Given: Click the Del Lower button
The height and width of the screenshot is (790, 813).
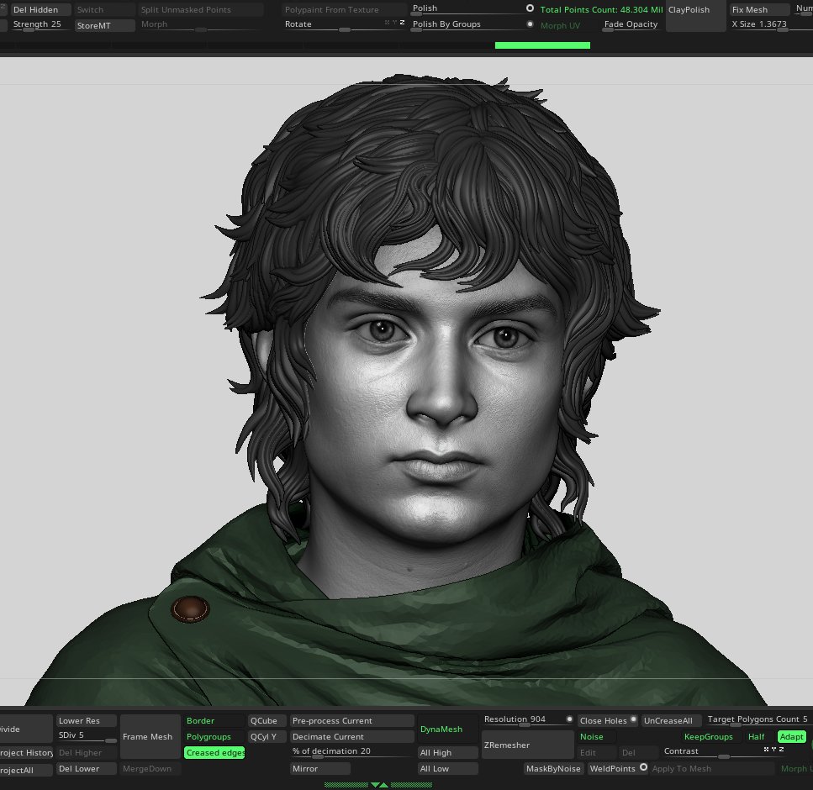Looking at the screenshot, I should 87,769.
